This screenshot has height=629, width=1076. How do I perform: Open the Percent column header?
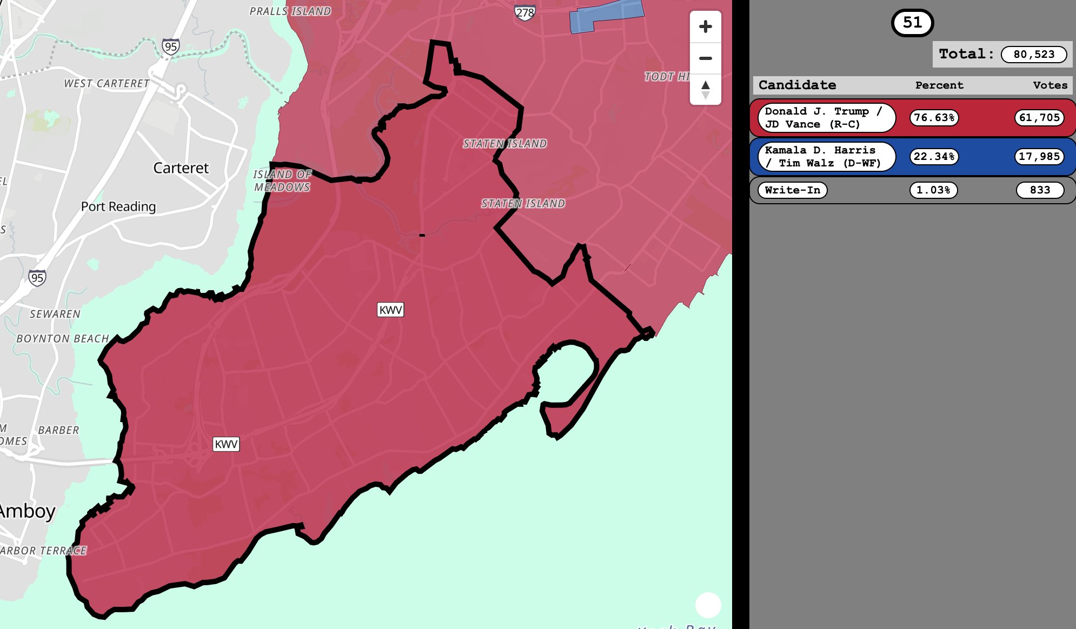coord(939,85)
